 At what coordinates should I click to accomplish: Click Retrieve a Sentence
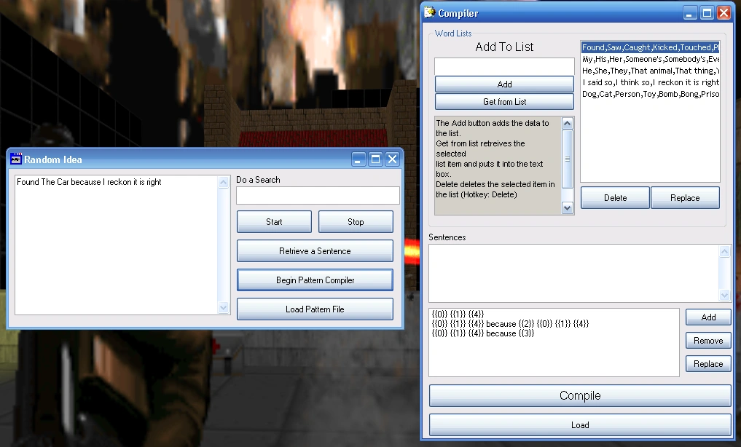pos(314,250)
